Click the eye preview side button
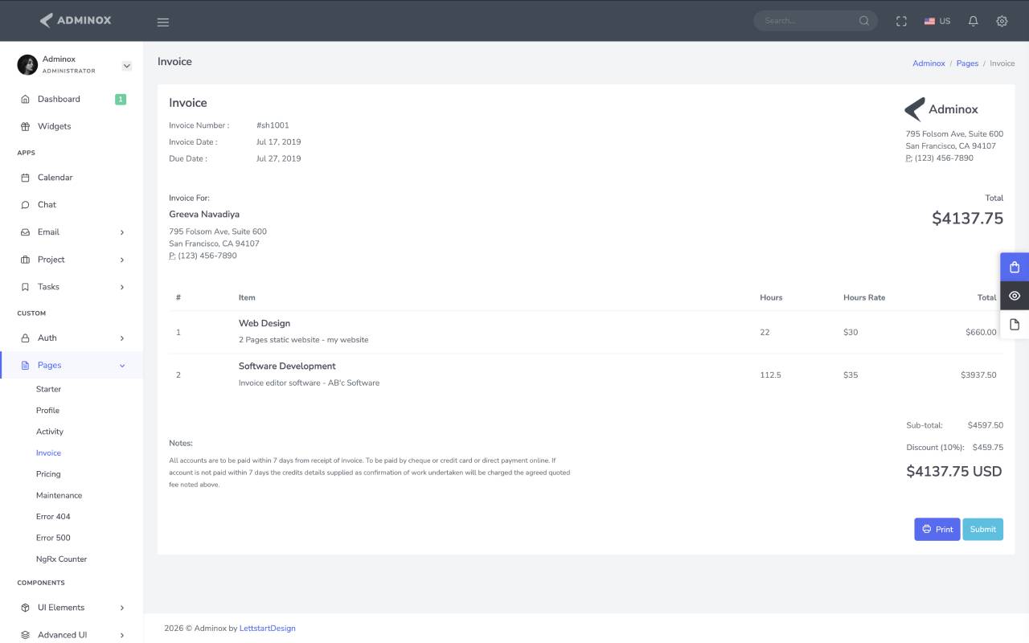This screenshot has height=643, width=1029. [1015, 296]
